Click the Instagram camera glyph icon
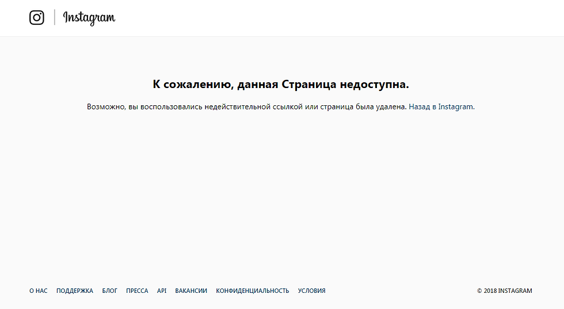564x309 pixels. pos(37,18)
